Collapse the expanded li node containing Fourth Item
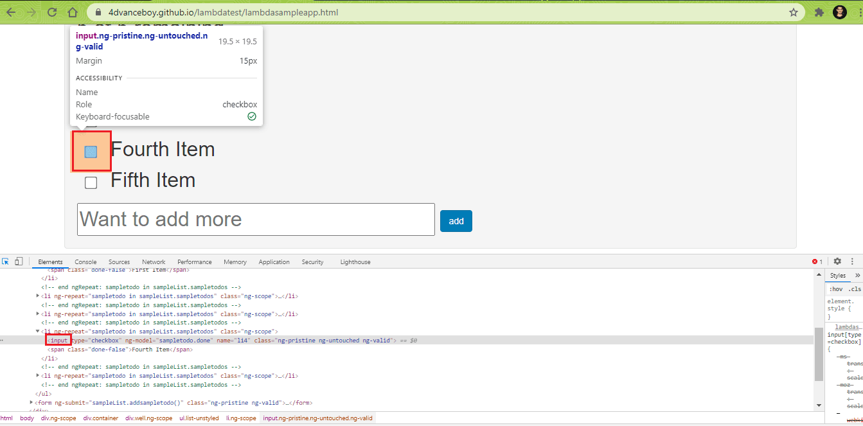The height and width of the screenshot is (426, 863). [38, 332]
